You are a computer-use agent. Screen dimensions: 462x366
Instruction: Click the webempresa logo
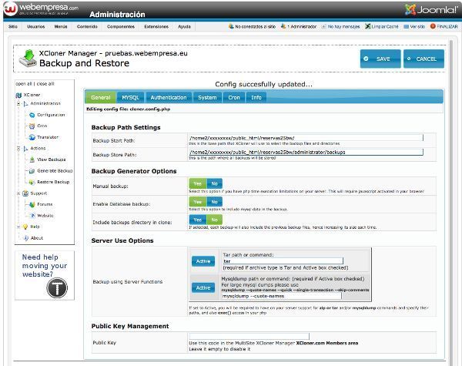tap(42, 8)
